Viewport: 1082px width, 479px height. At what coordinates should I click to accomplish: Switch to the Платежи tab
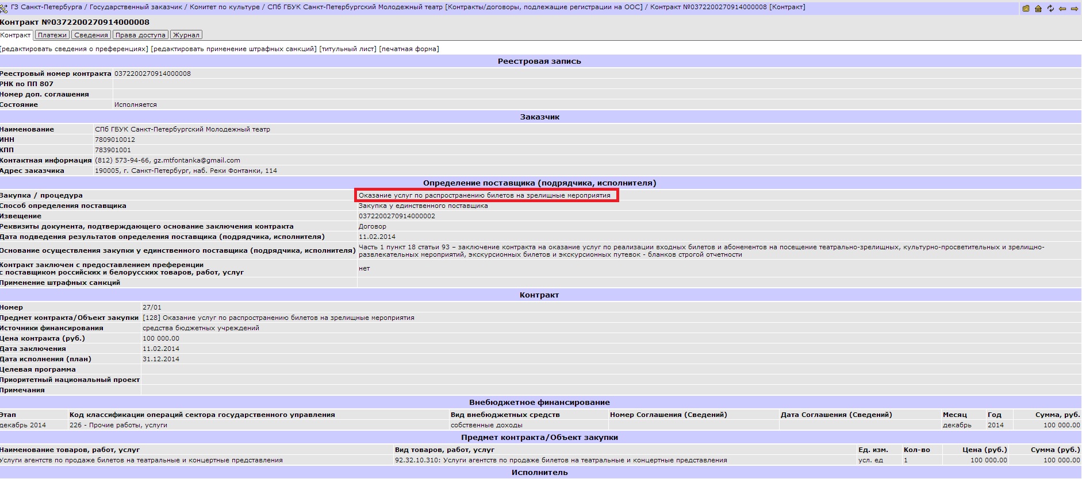(x=52, y=35)
